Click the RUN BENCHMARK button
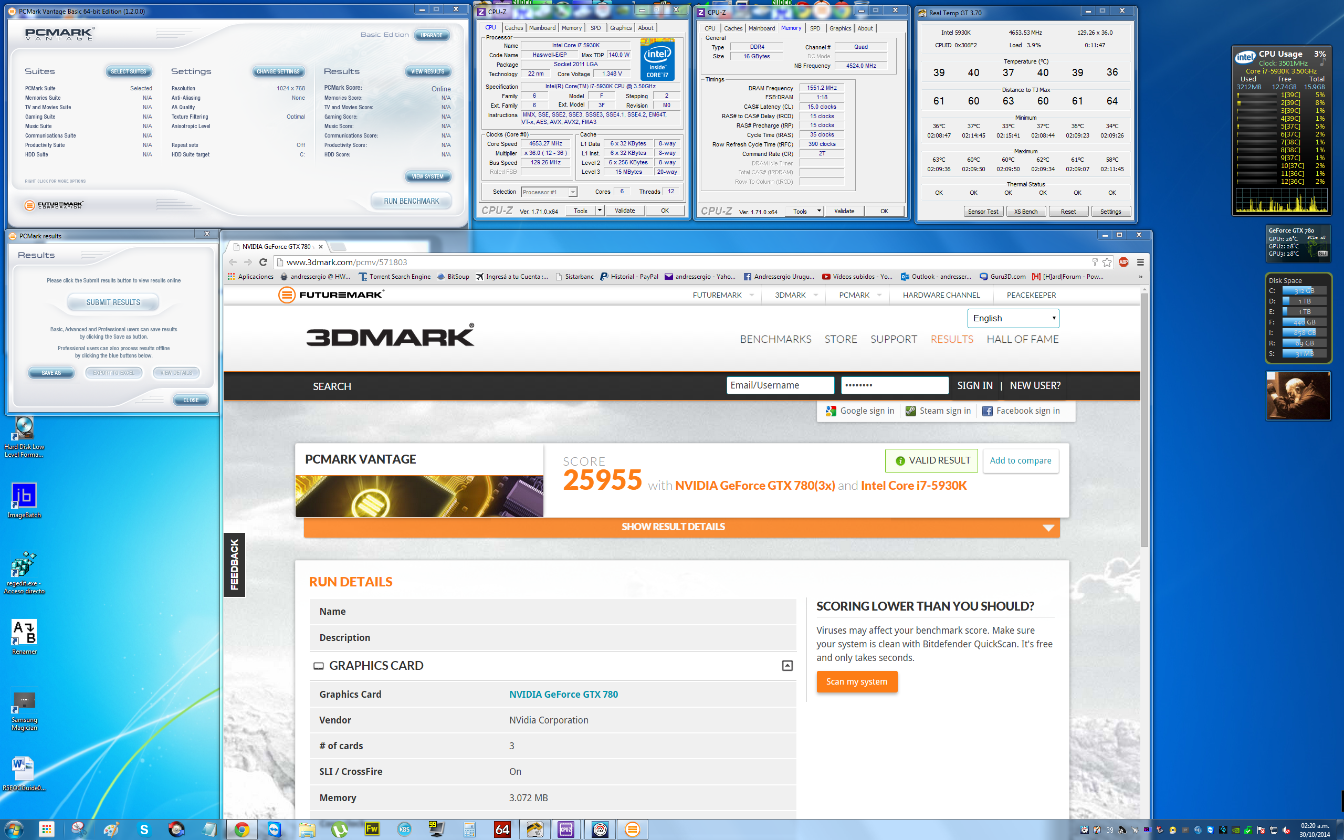Screen dimensions: 1344x840 click(411, 201)
